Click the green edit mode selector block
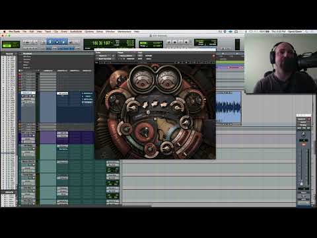The height and width of the screenshot is (238, 317). [11, 44]
